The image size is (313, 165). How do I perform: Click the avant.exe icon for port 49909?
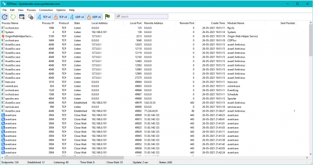click(x=3, y=115)
